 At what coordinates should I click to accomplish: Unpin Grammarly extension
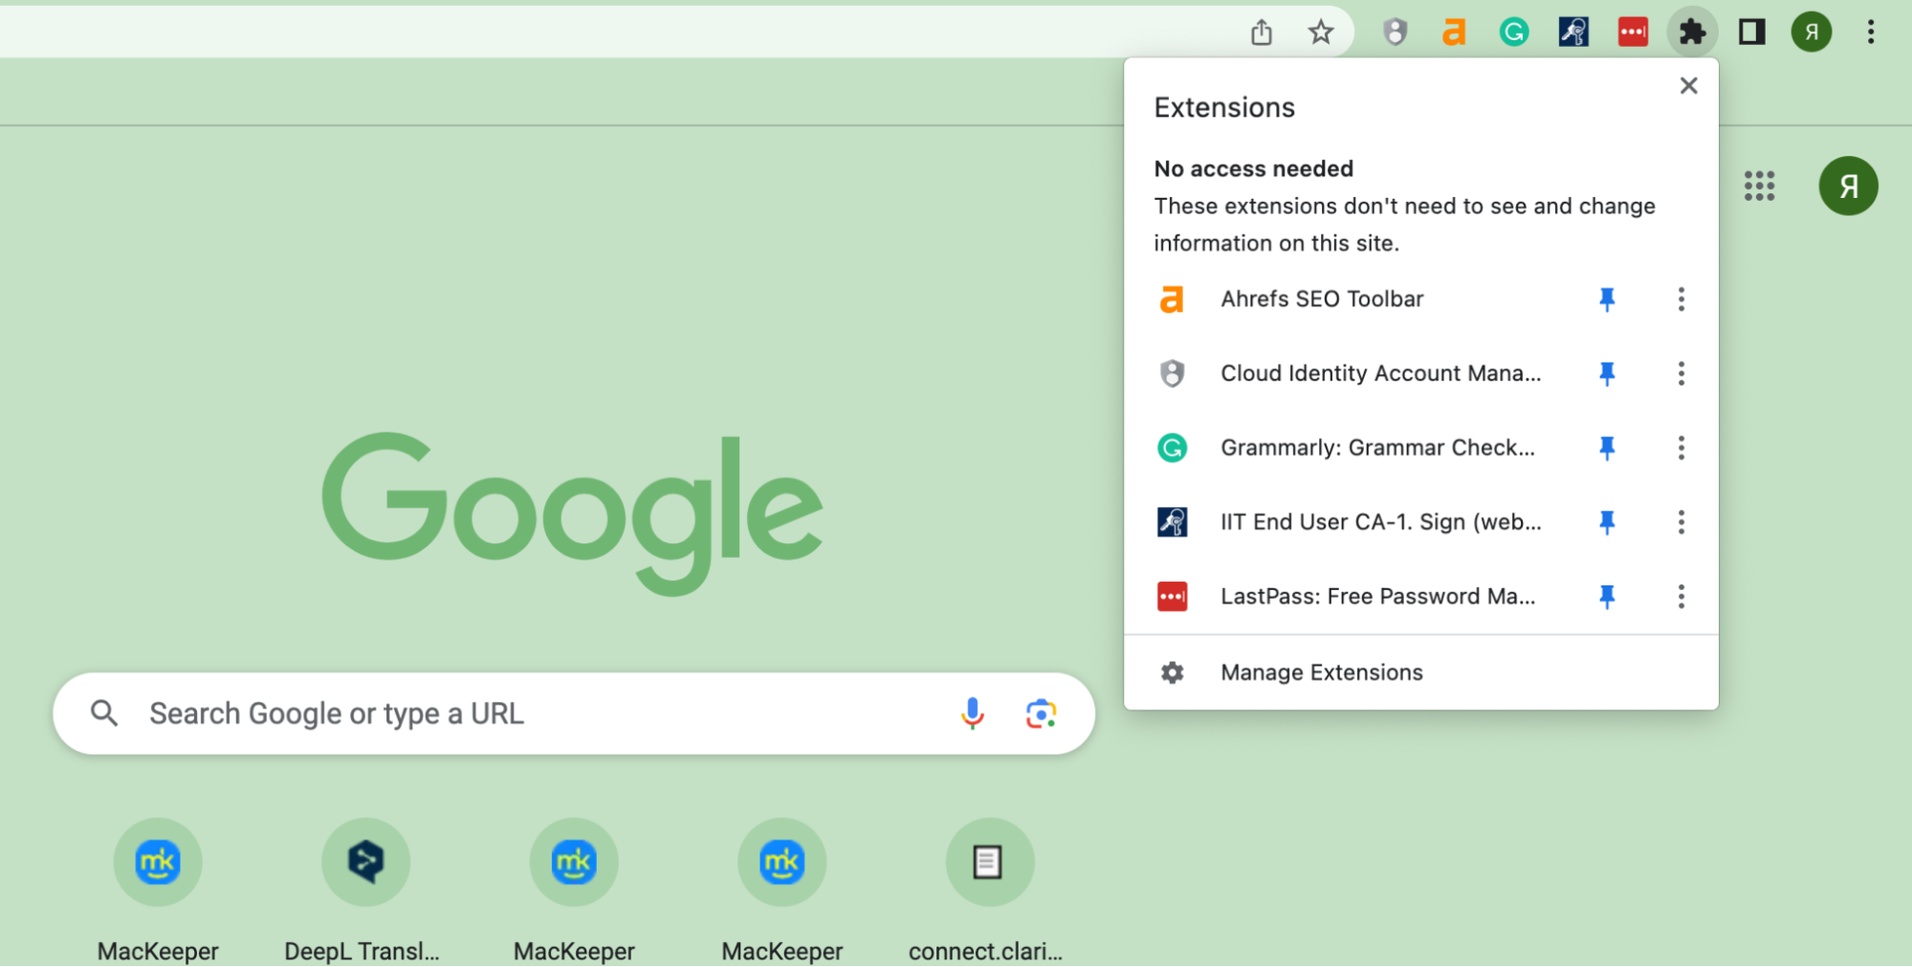[x=1607, y=448]
